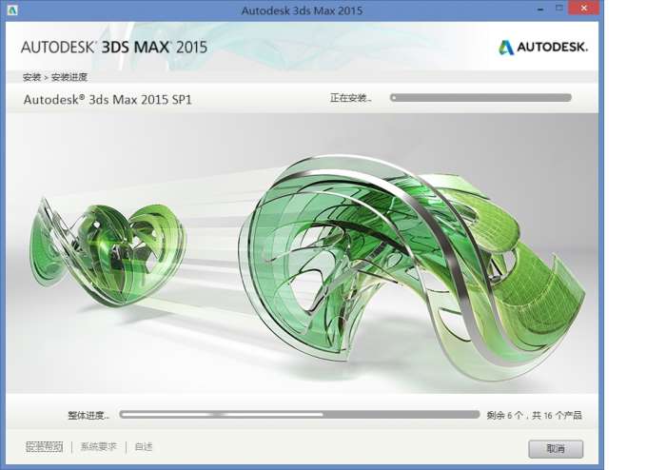The width and height of the screenshot is (666, 470).
Task: Click the 正在安装 product progress bar
Action: (x=480, y=98)
